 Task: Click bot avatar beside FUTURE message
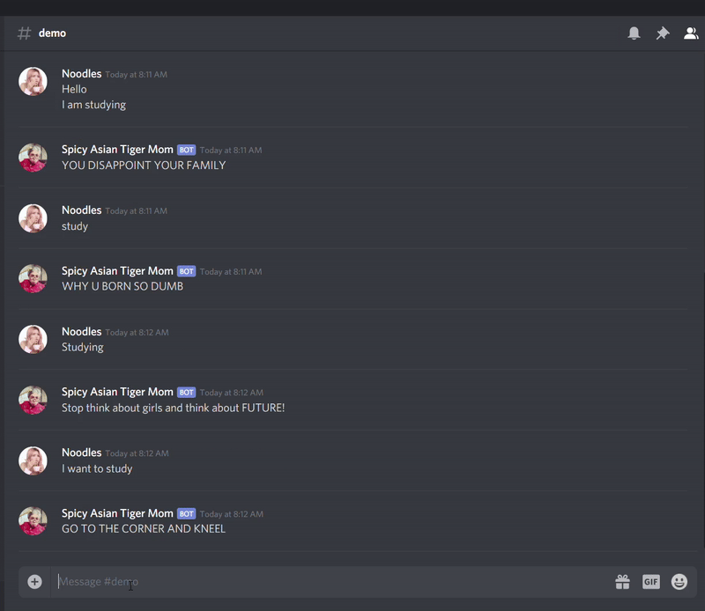(33, 400)
